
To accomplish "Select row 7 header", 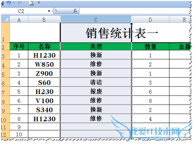I will click(5, 91).
